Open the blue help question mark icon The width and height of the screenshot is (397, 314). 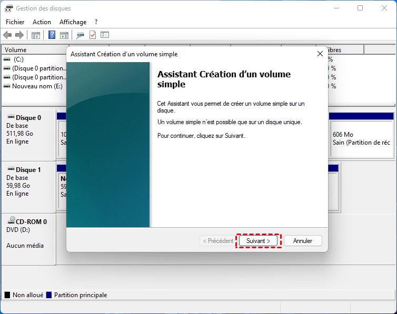click(52, 35)
